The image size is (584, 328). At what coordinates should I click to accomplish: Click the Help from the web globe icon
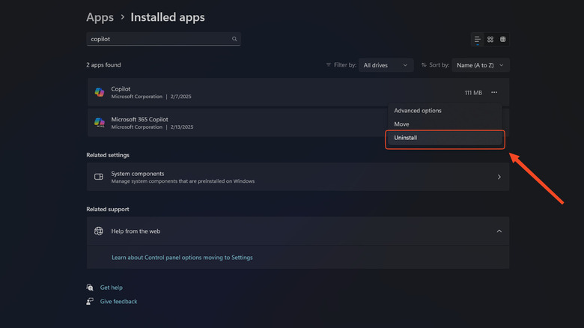(x=99, y=231)
